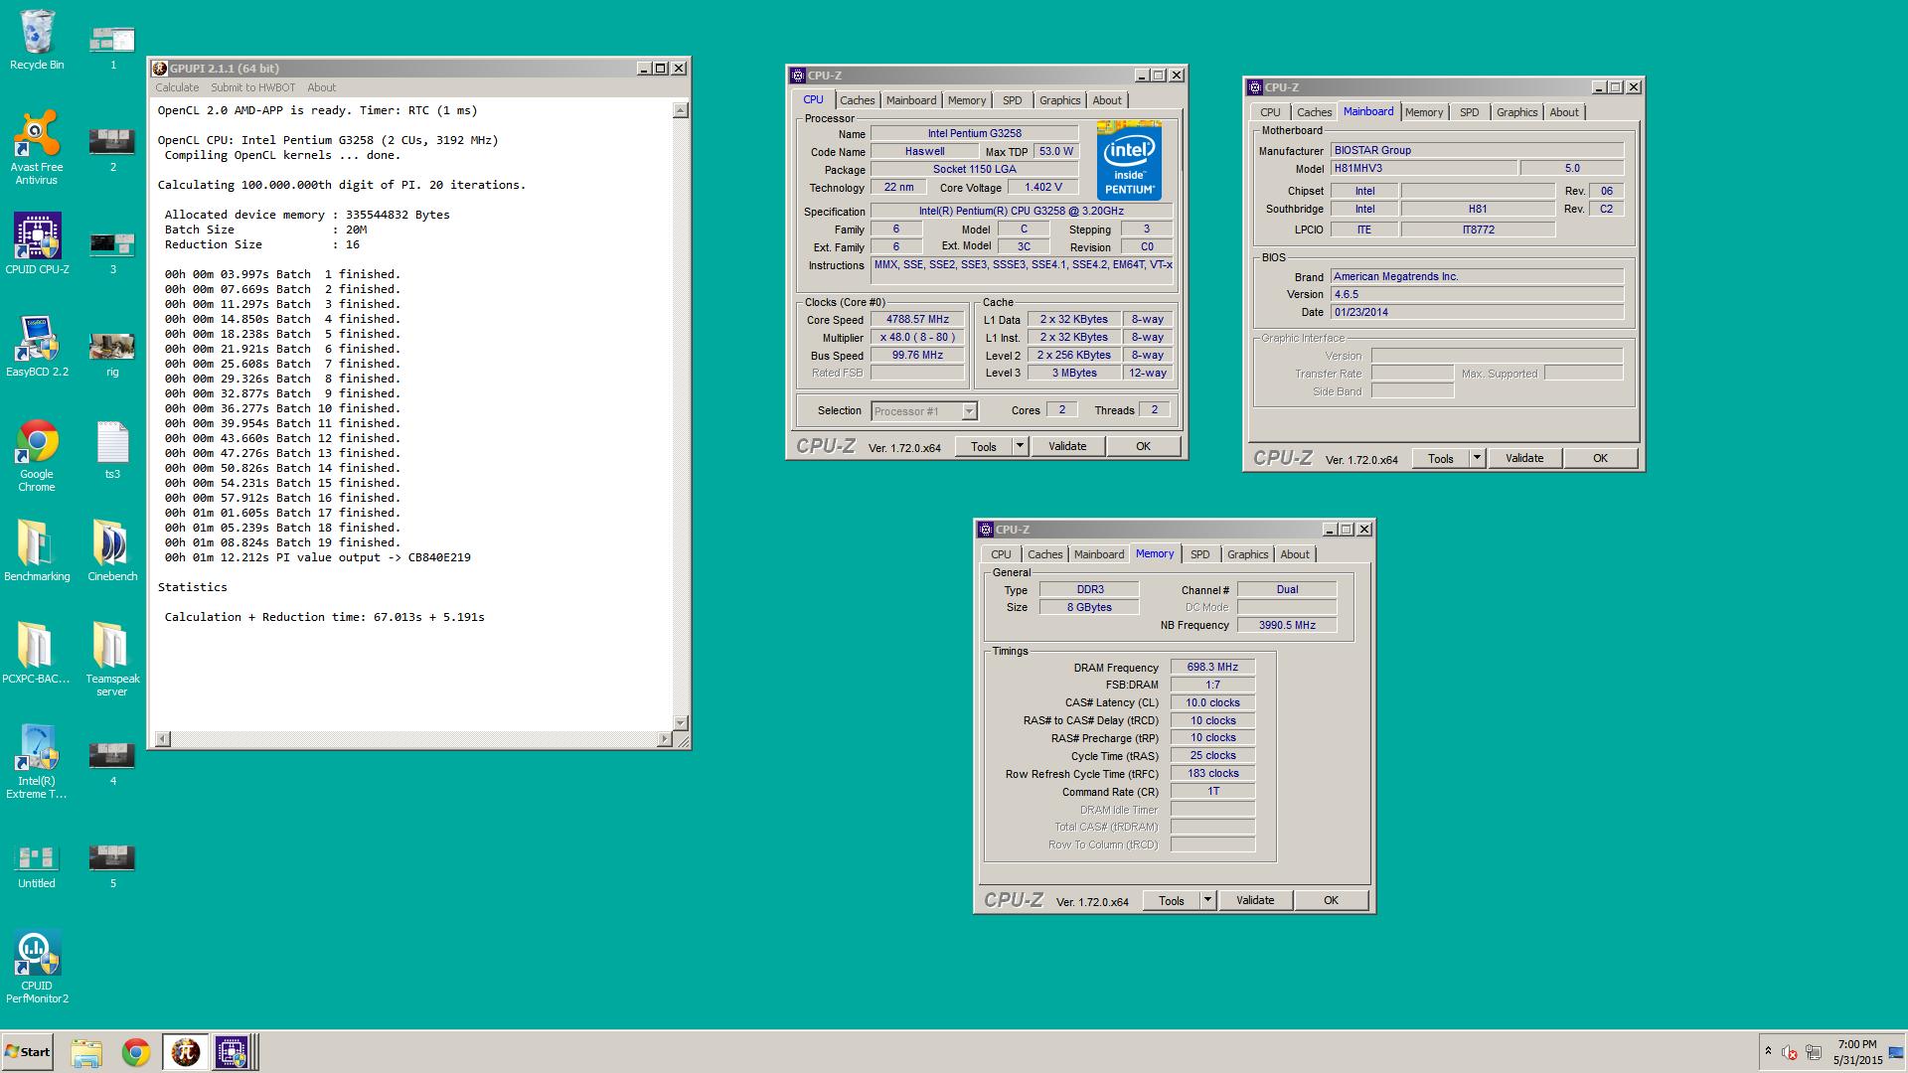Open the Cinebench folder icon
The width and height of the screenshot is (1908, 1073).
click(x=112, y=550)
